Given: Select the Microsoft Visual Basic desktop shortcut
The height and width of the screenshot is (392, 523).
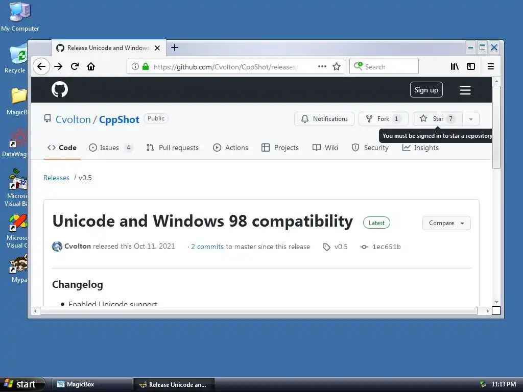Looking at the screenshot, I should (17, 187).
